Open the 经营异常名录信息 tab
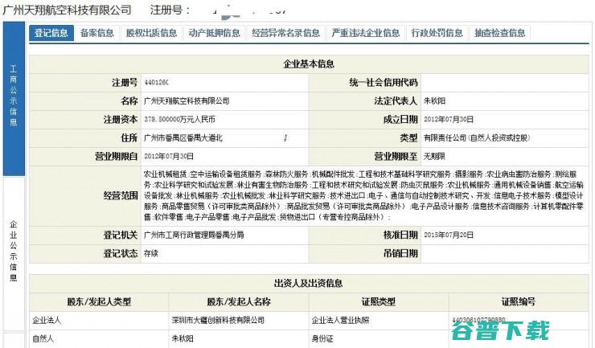Viewport: 595px width, 348px height. (285, 33)
